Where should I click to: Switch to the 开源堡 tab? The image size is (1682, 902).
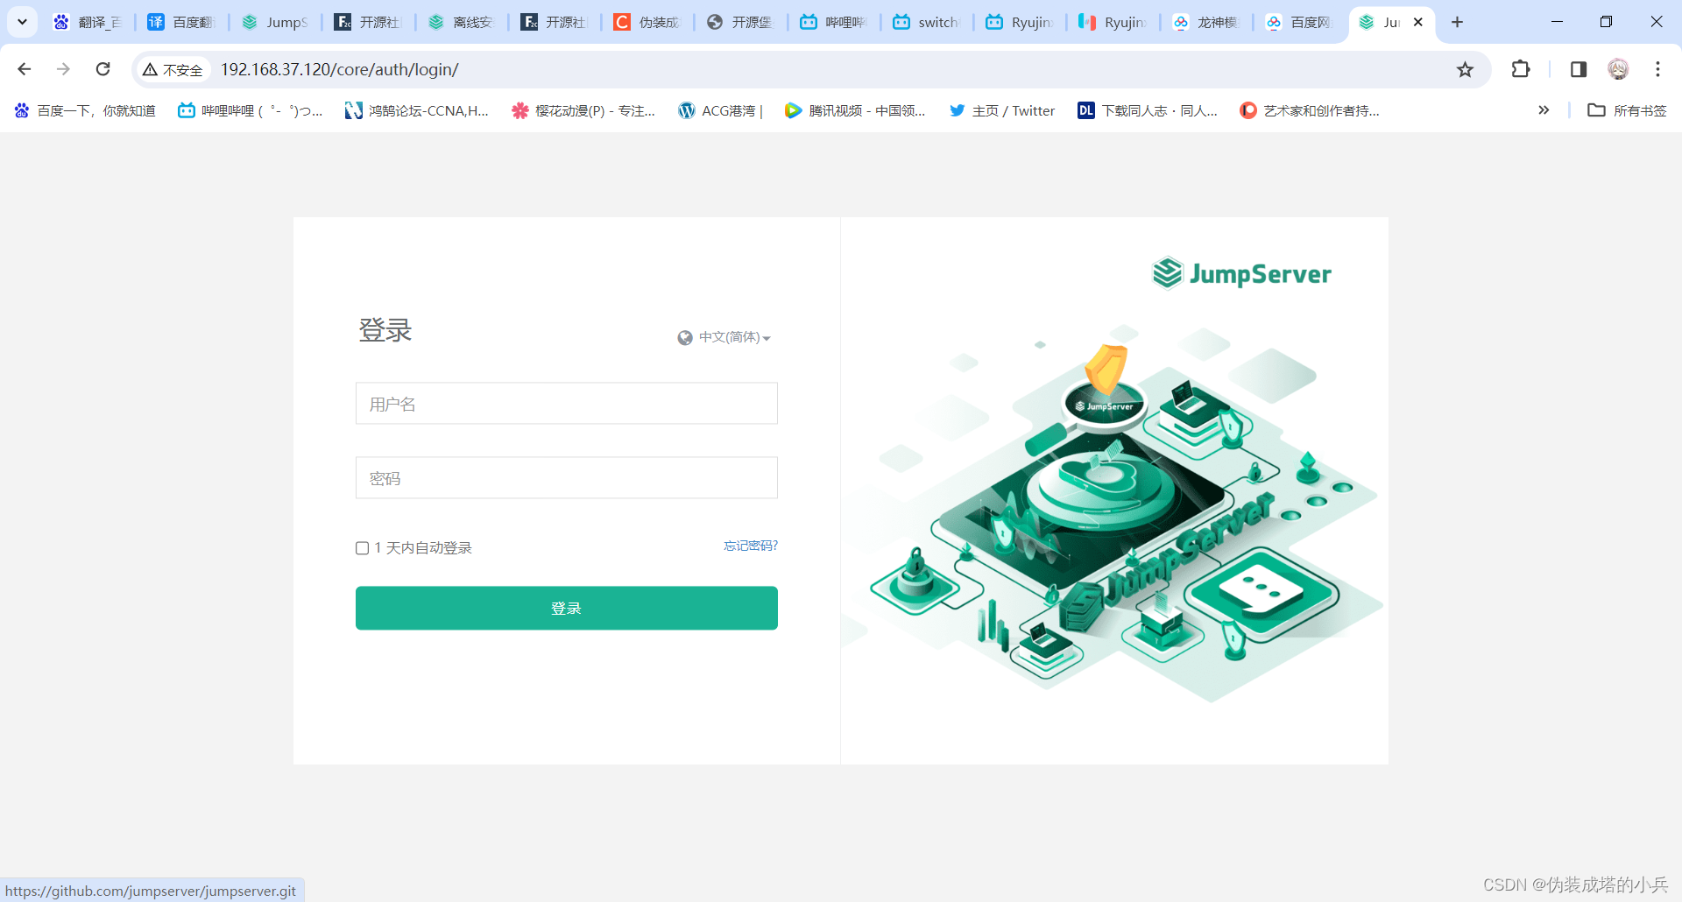(x=741, y=22)
